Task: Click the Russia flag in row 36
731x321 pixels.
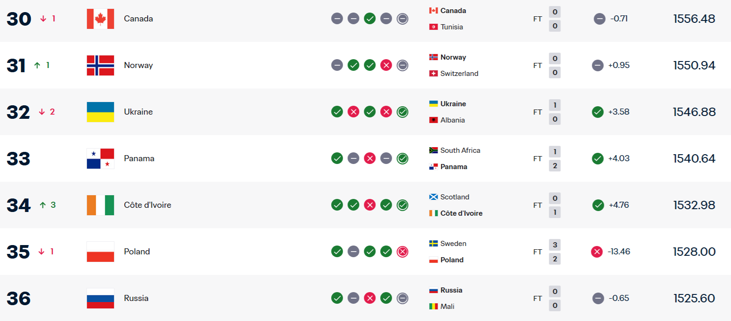Action: (100, 298)
